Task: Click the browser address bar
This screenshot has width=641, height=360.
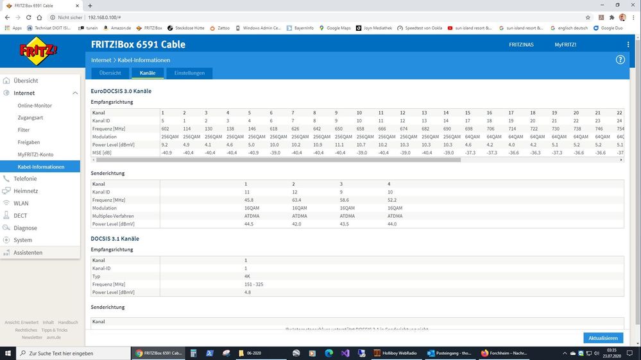Action: (315, 17)
